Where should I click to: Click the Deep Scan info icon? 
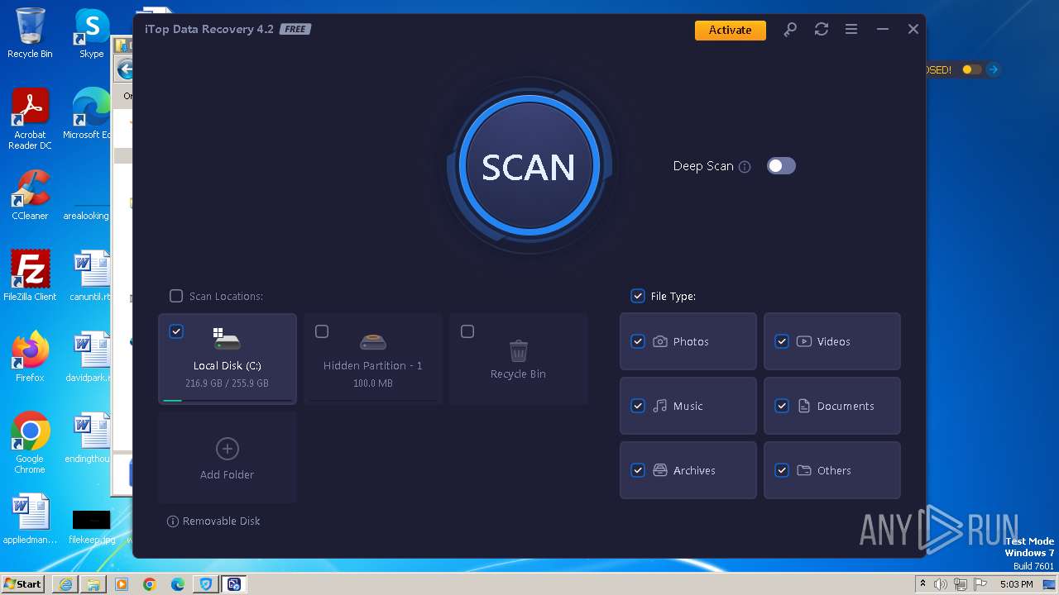point(745,167)
